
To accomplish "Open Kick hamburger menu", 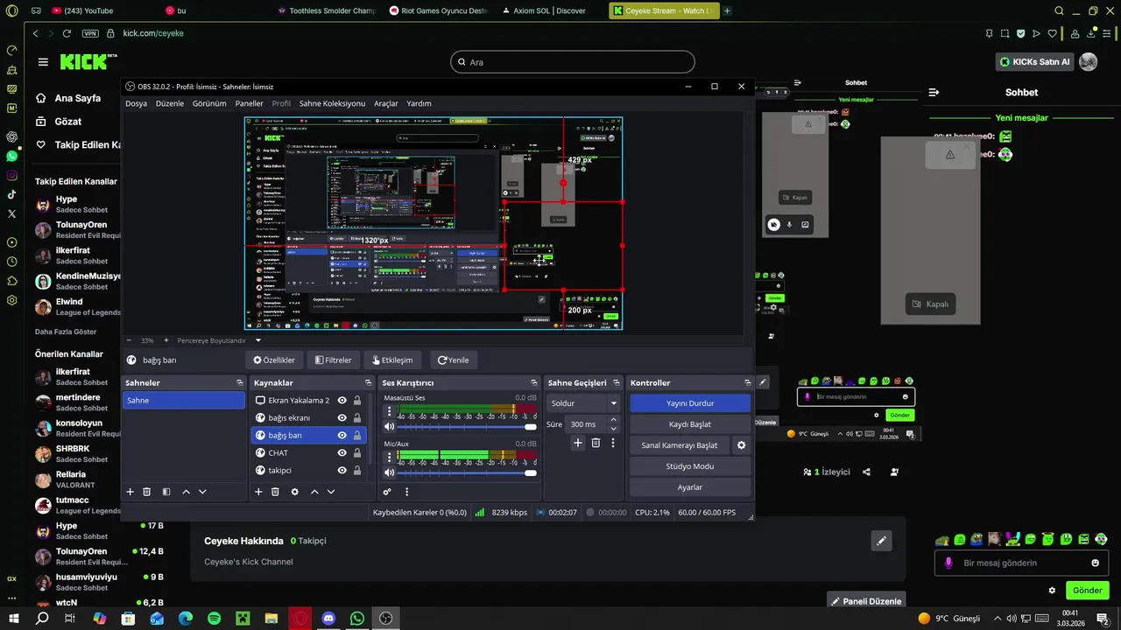I will tap(43, 62).
